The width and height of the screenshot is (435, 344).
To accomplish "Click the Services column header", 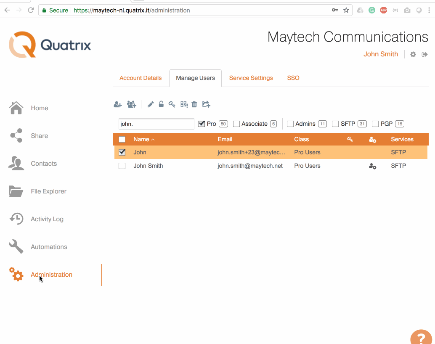I will click(x=402, y=139).
